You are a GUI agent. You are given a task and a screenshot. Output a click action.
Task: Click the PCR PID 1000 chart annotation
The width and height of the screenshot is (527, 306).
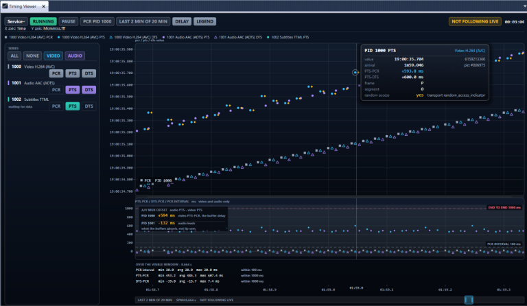(x=158, y=180)
